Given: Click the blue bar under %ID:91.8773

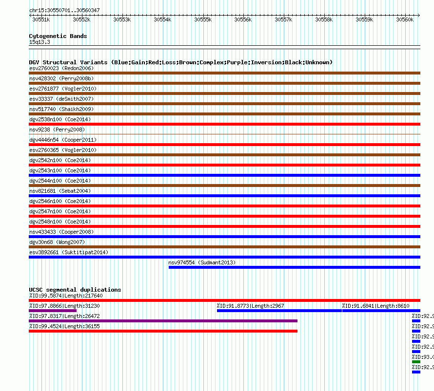Looking at the screenshot, I should coord(279,311).
